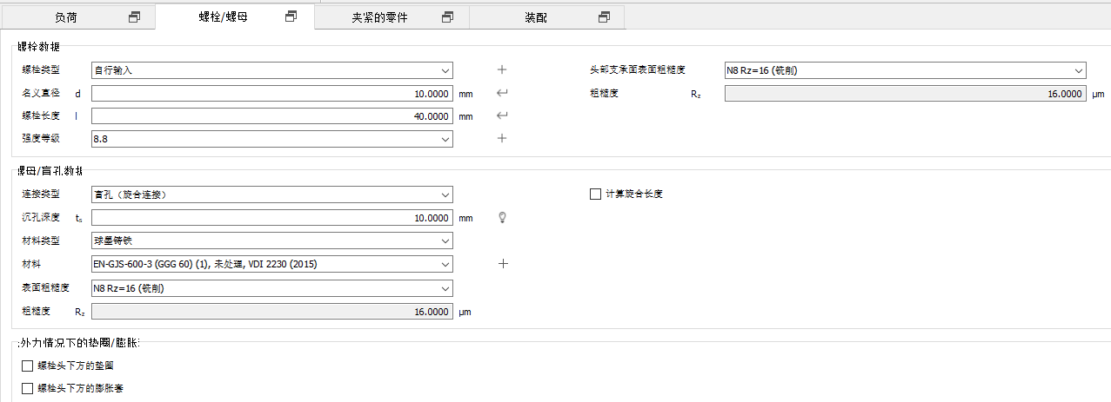The width and height of the screenshot is (1111, 402).
Task: Expand the 头部支承面表面粗糙度 dropdown
Action: point(905,70)
